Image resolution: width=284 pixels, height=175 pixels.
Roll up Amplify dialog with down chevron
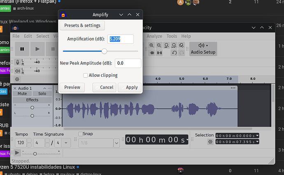click(x=121, y=15)
